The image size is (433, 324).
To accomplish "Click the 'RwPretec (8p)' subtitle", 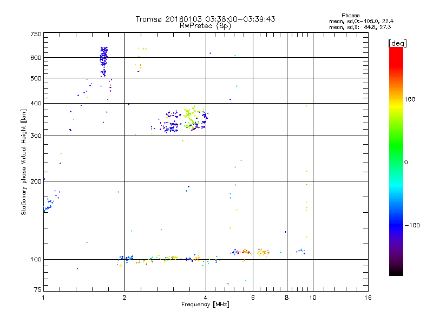I will (x=205, y=26).
